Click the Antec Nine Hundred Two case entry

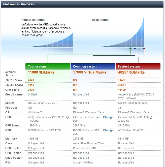[x=88, y=144]
